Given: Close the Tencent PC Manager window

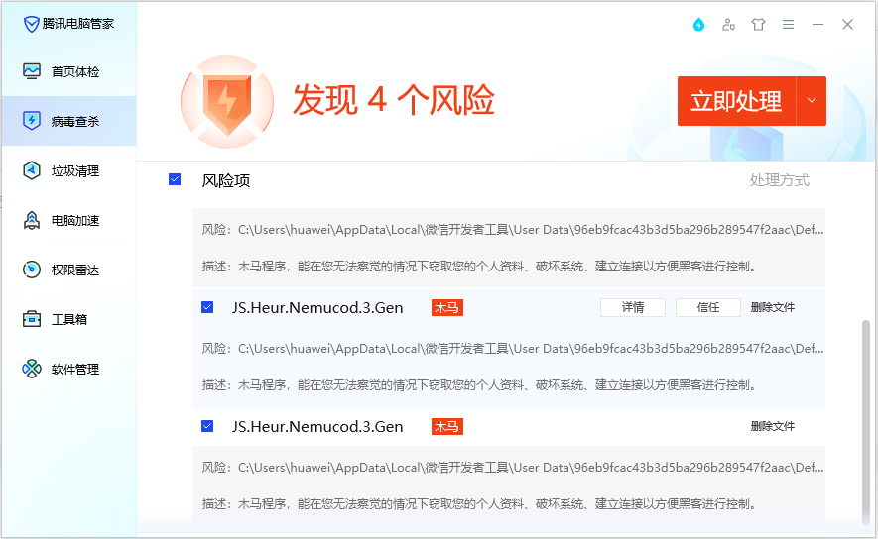Looking at the screenshot, I should (x=847, y=25).
